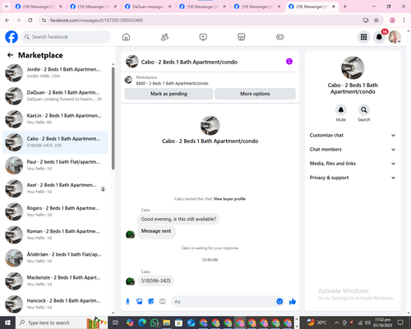Screen dimensions: 411x329
Task: Send a voice clip with microphone icon
Action: [x=127, y=302]
